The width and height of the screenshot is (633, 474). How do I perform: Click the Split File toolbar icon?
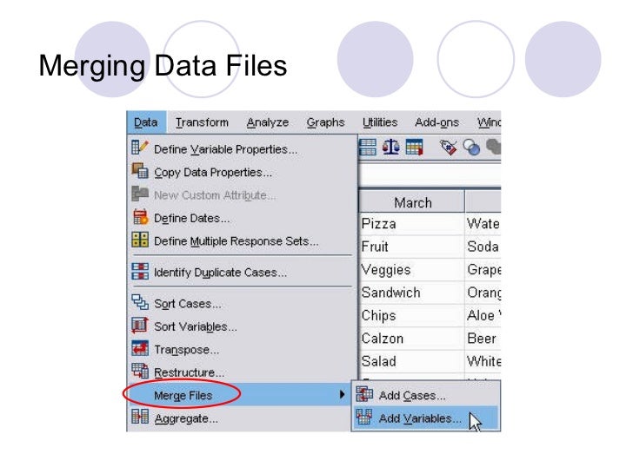pos(368,147)
